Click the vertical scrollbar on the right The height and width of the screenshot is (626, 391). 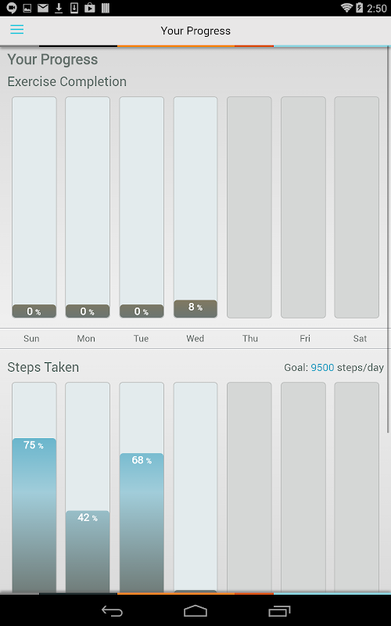tap(388, 239)
